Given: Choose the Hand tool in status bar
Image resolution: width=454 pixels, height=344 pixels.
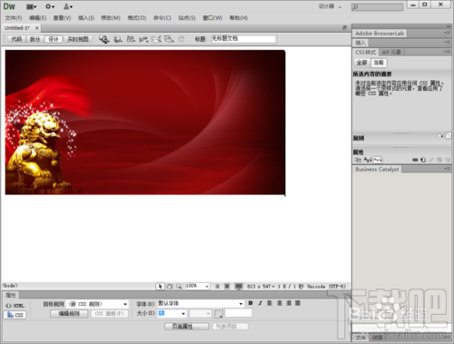Looking at the screenshot, I should [170, 286].
